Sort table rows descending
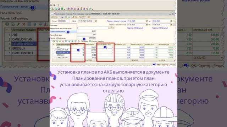This screenshot has height=127, width=227. [x=79, y=42]
